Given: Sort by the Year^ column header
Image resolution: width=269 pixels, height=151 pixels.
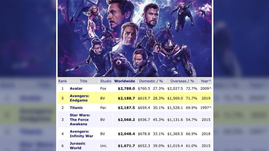Looking at the screenshot, I should tap(206, 81).
